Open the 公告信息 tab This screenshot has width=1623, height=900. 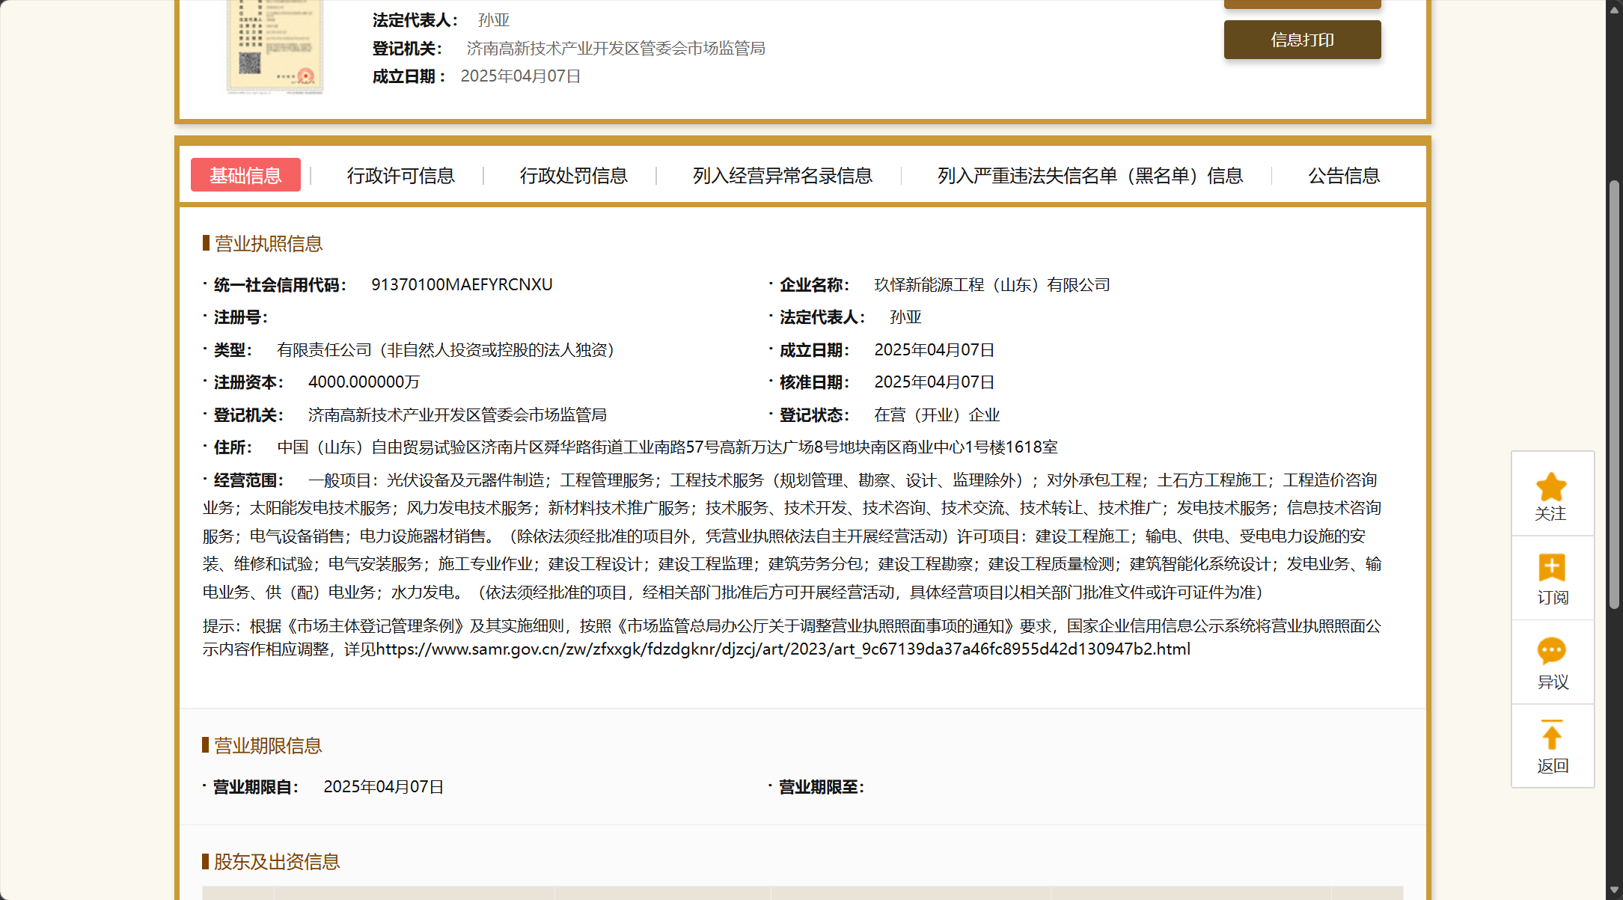1343,176
